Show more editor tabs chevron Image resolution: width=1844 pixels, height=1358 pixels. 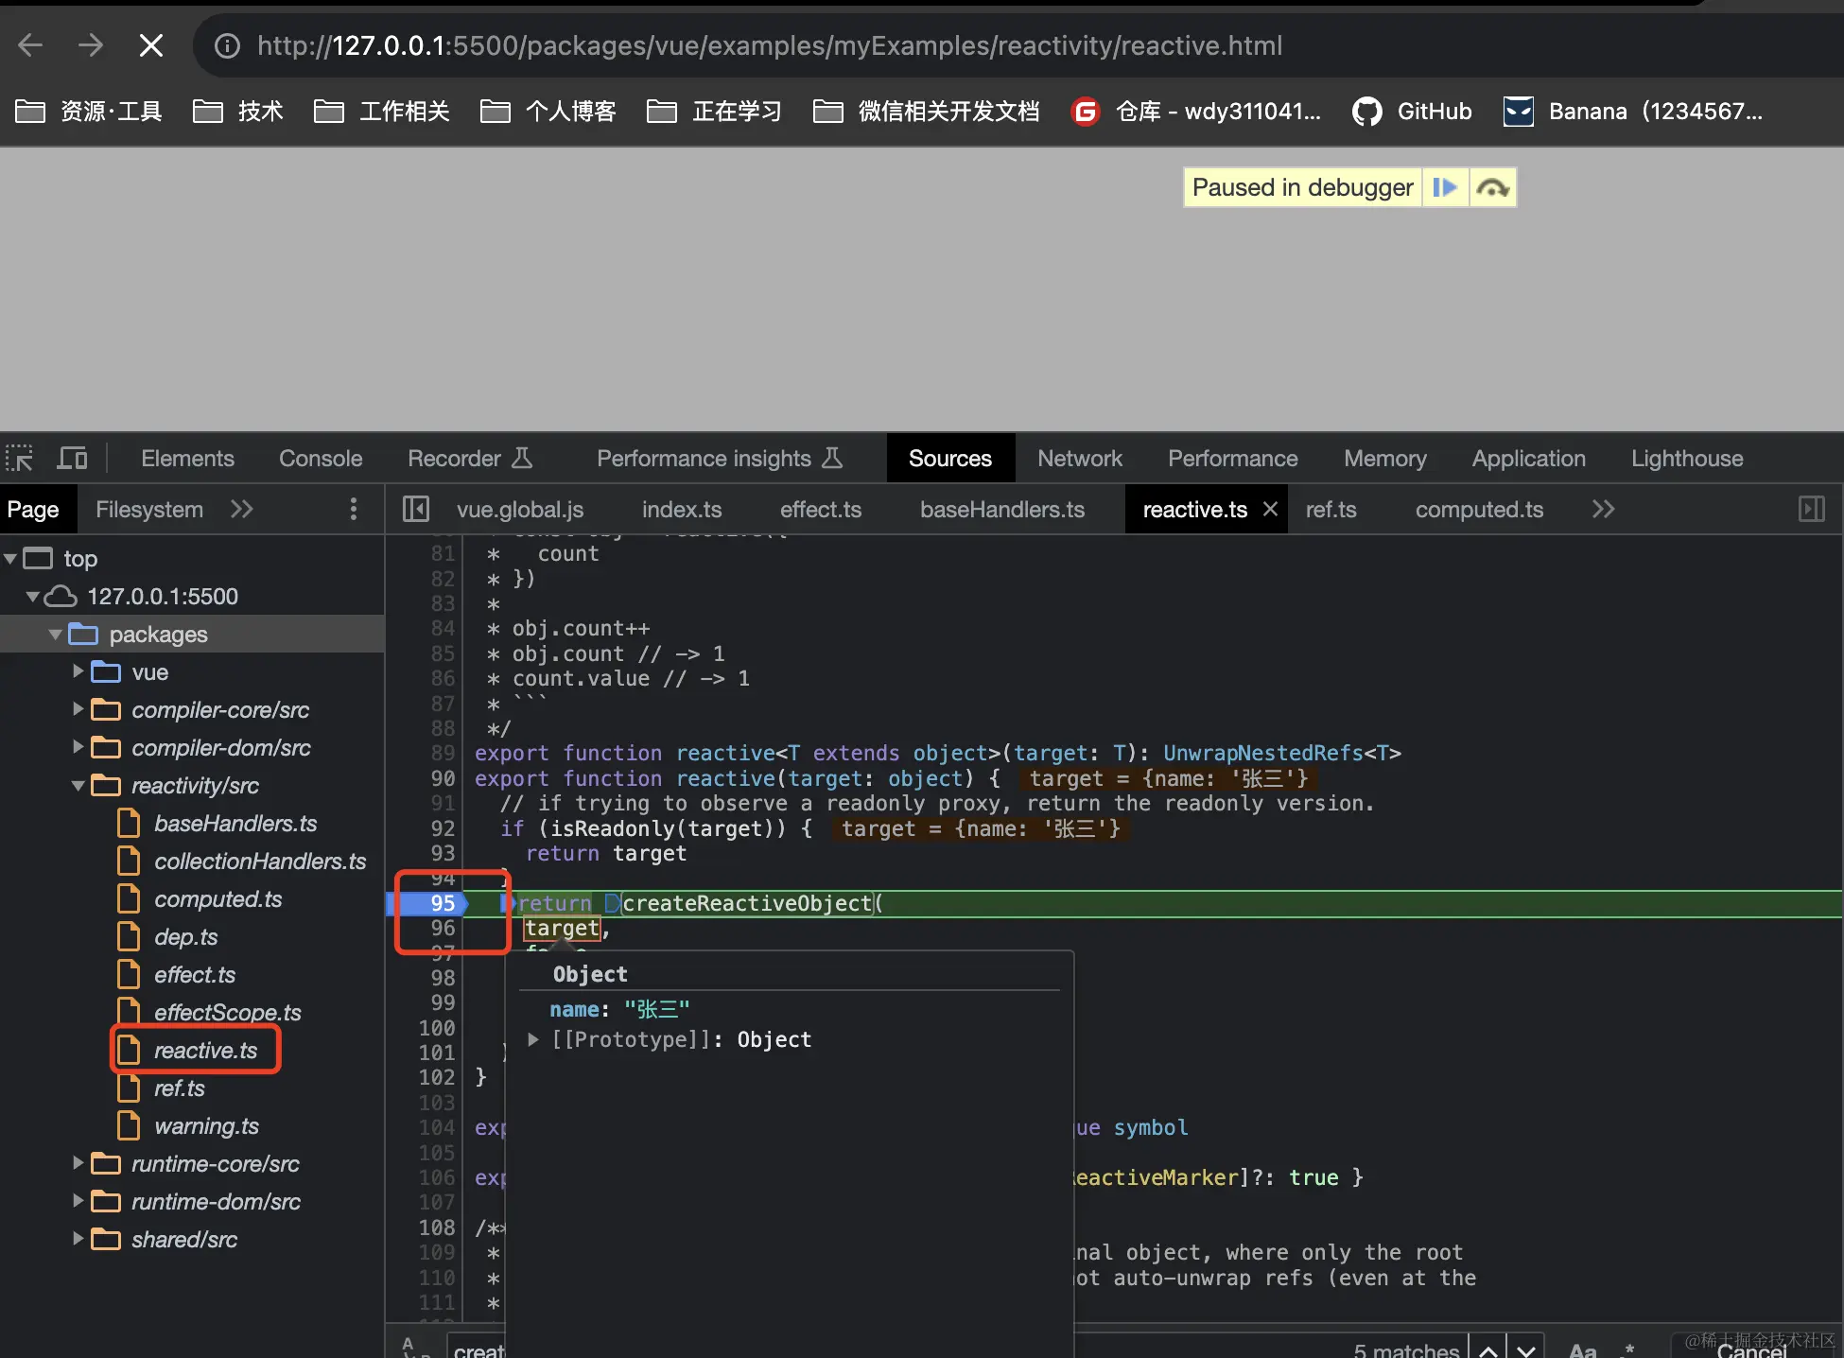[1603, 509]
